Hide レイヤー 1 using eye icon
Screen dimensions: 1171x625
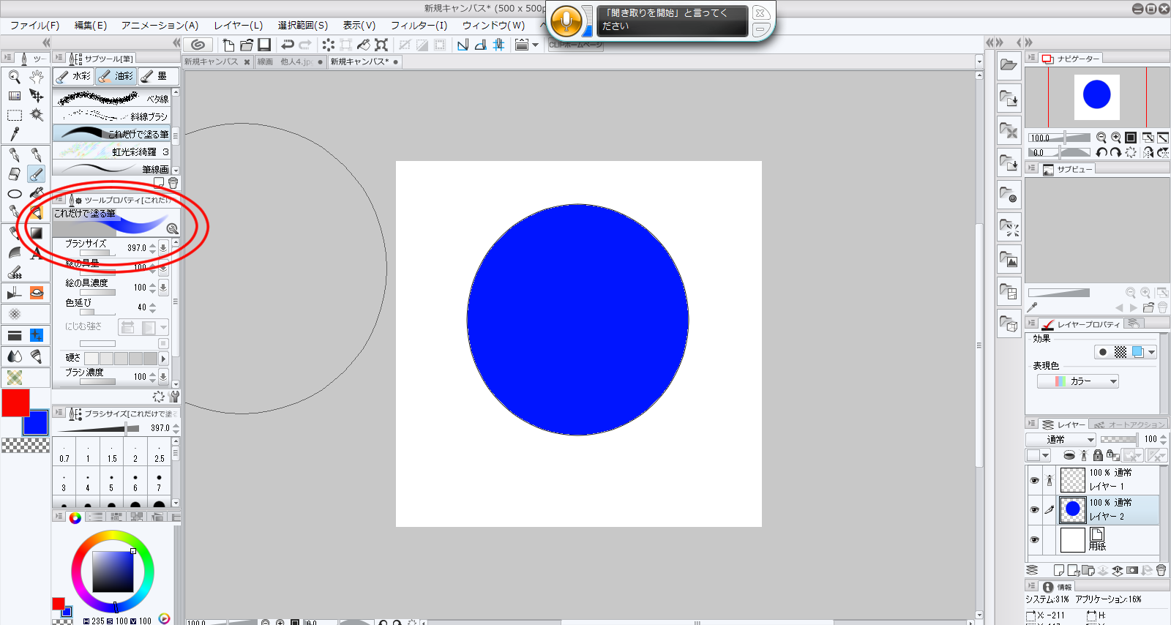pos(1034,480)
